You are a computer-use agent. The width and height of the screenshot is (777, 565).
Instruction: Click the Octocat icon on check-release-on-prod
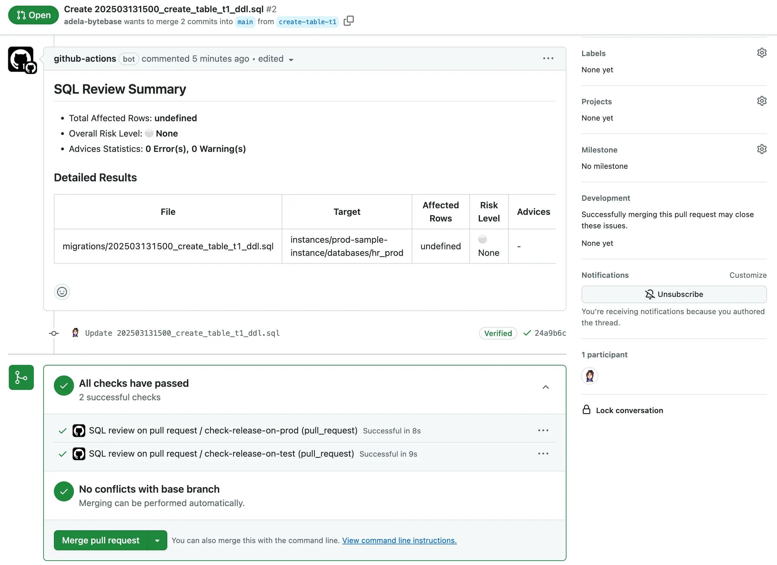(x=79, y=430)
